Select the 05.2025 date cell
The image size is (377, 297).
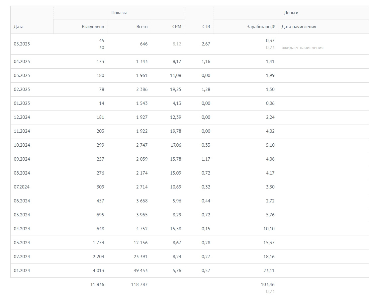pyautogui.click(x=22, y=44)
